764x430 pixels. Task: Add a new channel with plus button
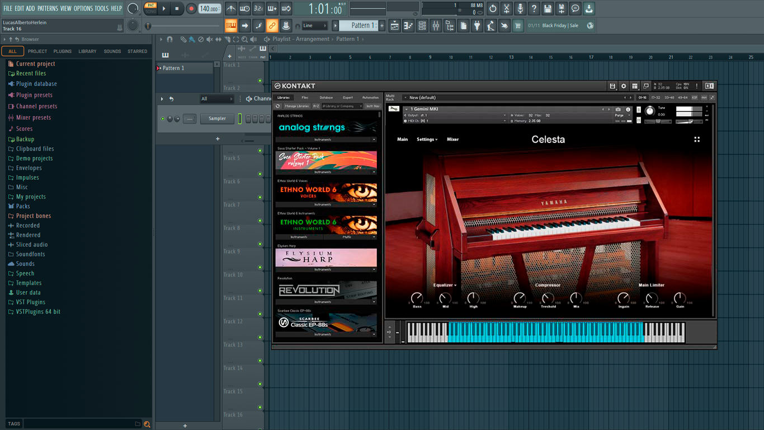coord(218,139)
